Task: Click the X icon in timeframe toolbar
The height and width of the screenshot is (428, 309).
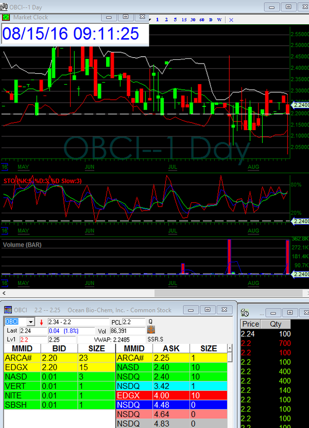Action: [x=231, y=20]
